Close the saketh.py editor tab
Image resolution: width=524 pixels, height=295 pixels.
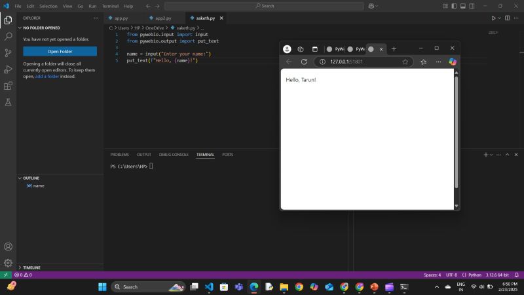(x=221, y=18)
